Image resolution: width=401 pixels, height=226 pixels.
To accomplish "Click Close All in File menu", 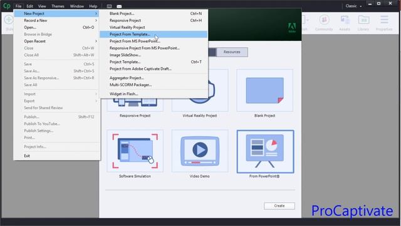I will pyautogui.click(x=57, y=55).
